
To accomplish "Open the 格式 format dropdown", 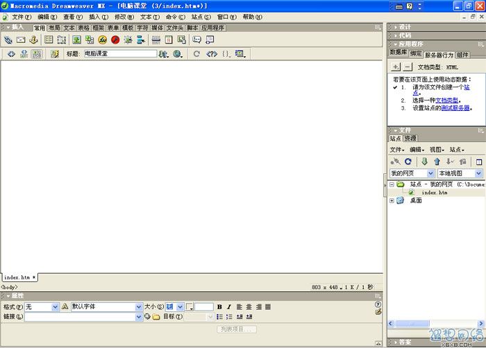I will pyautogui.click(x=55, y=307).
